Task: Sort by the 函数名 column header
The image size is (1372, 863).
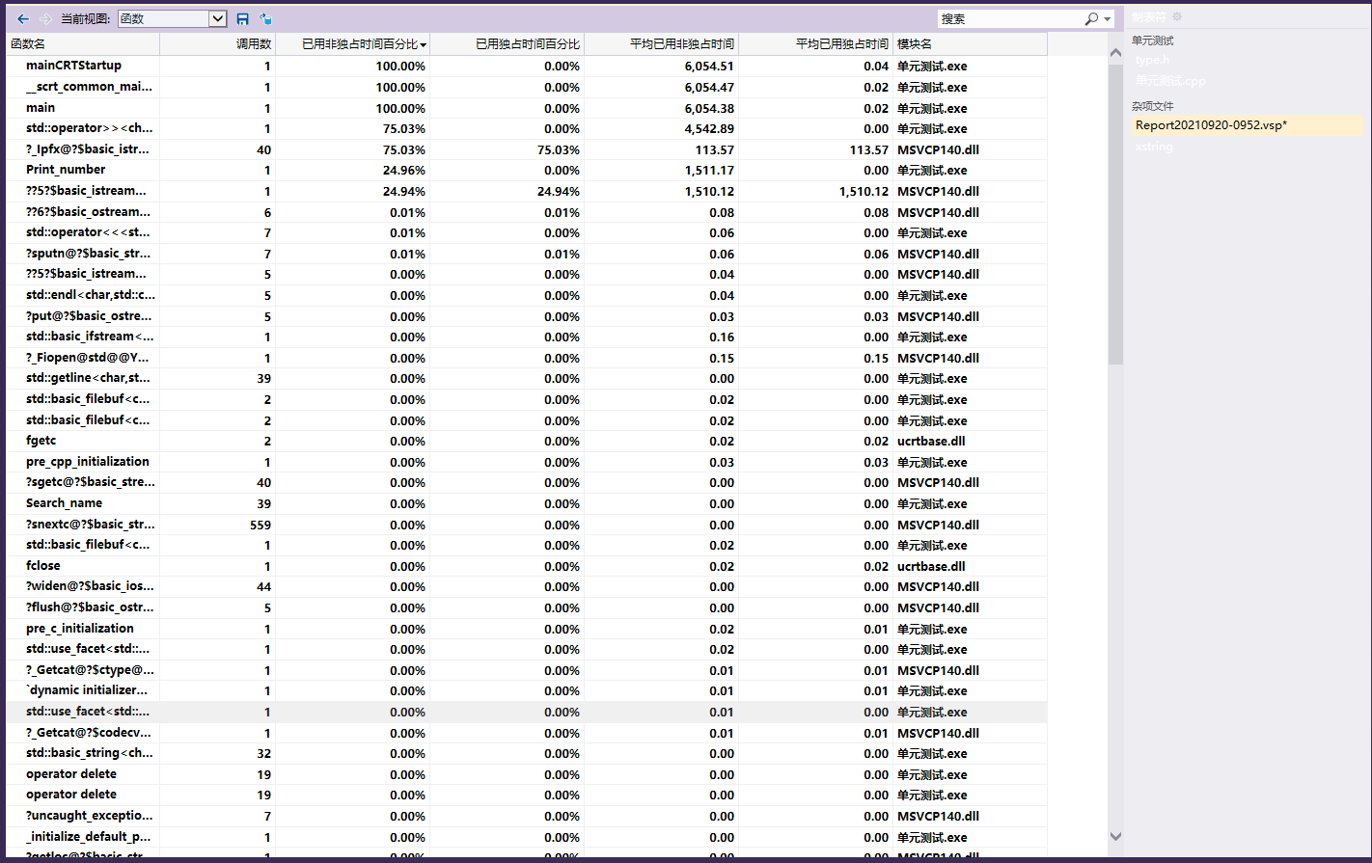Action: click(83, 43)
